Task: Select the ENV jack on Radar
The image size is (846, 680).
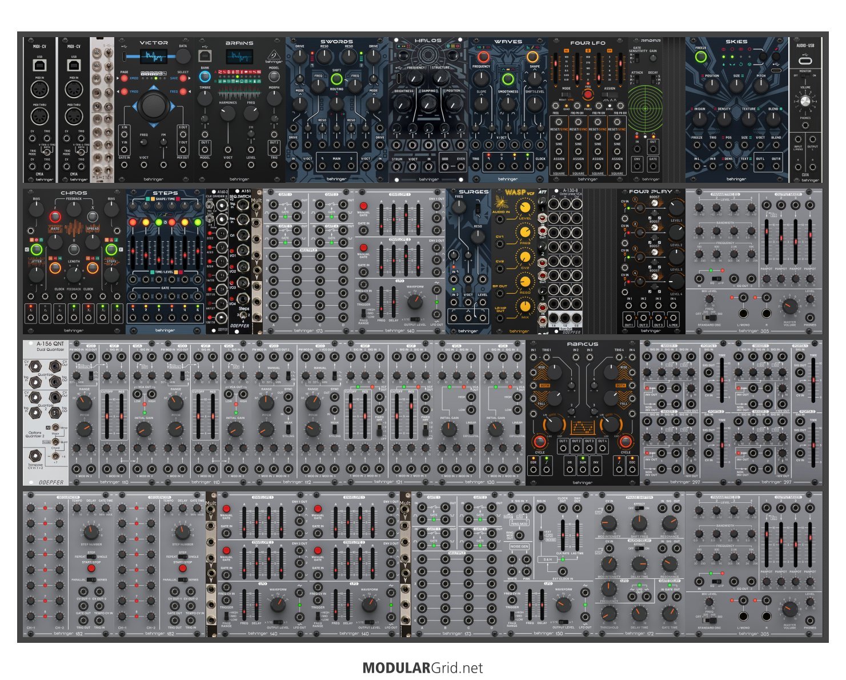Action: point(637,166)
